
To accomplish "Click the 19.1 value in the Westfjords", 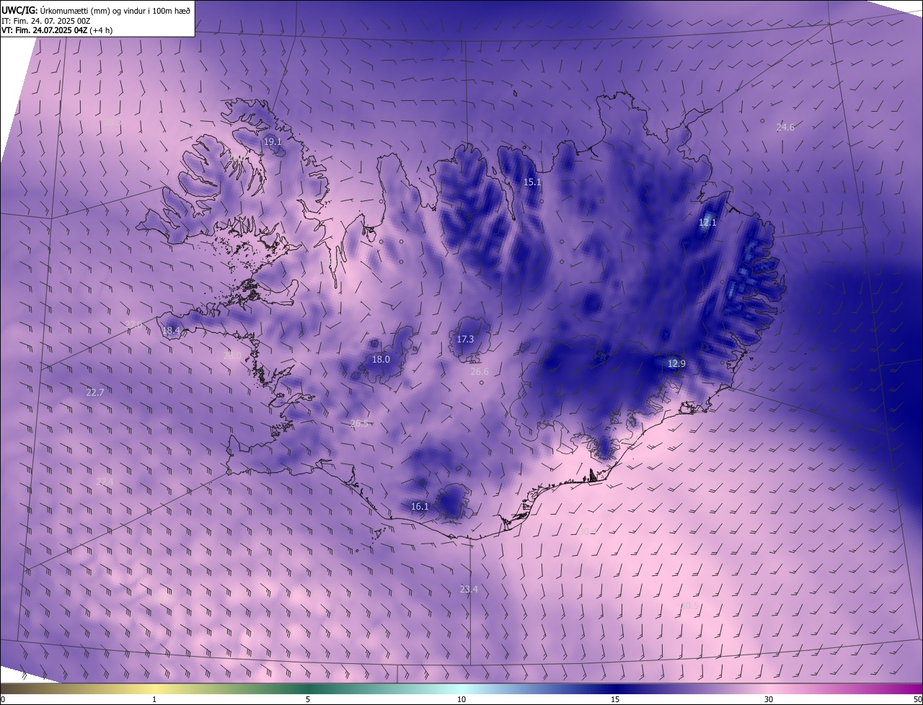I will click(x=273, y=142).
